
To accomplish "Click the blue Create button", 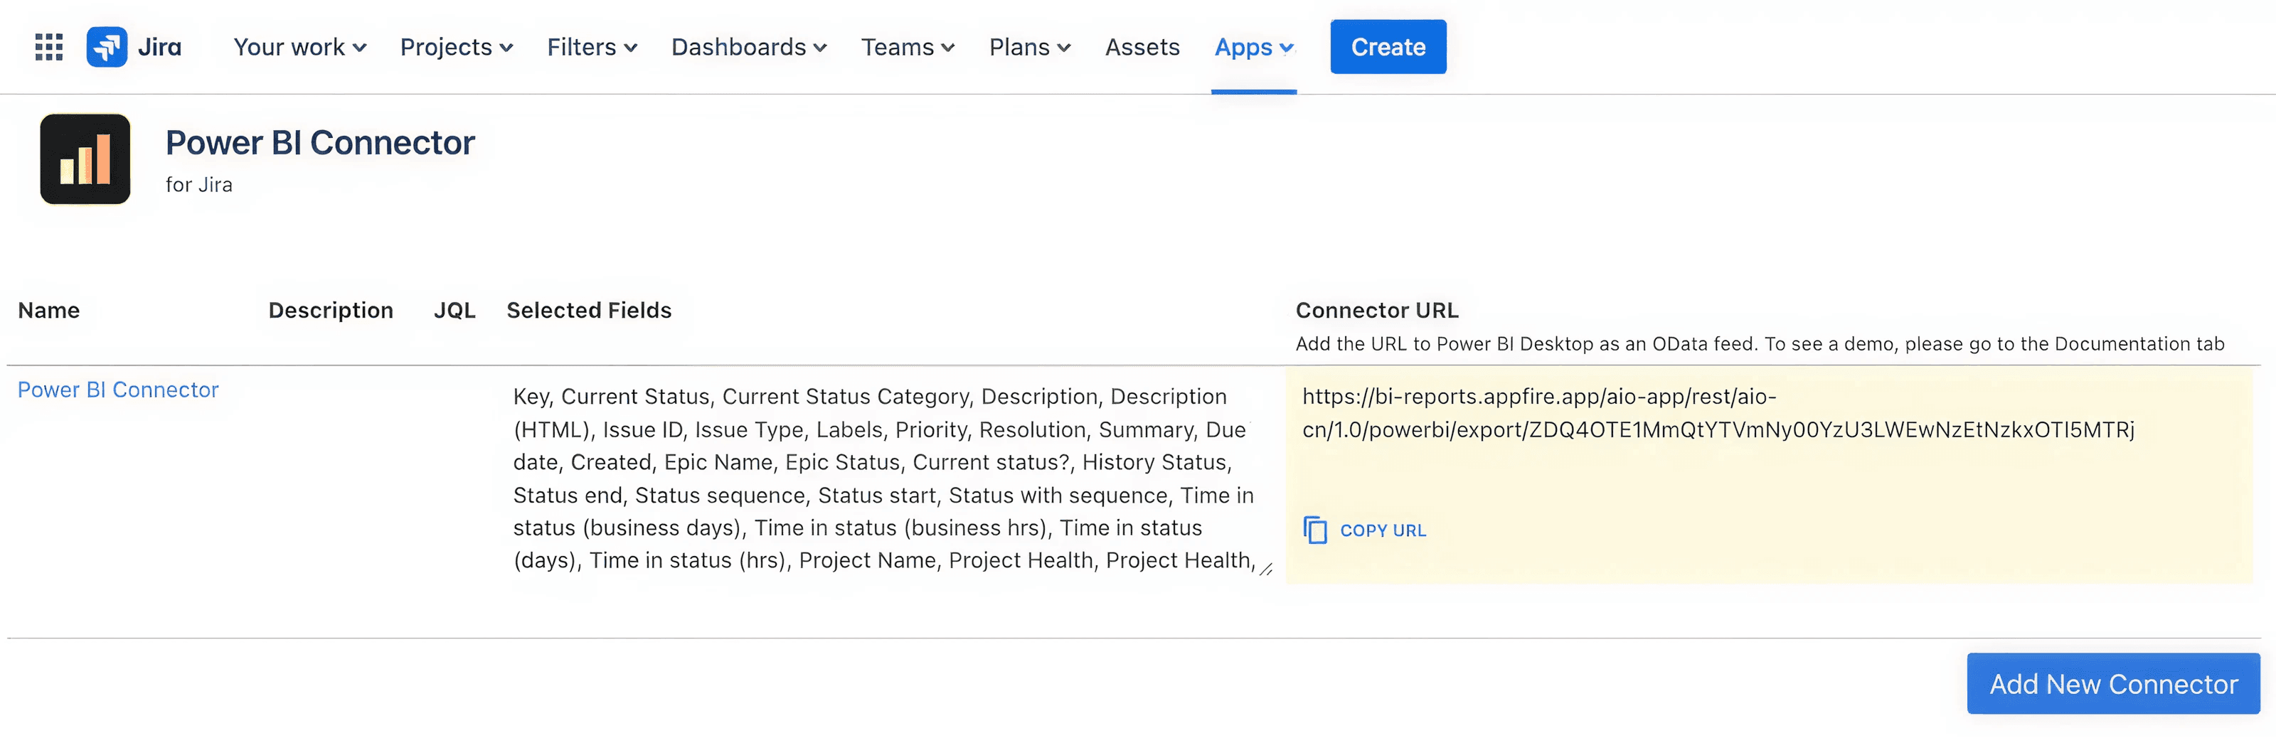I will 1388,47.
